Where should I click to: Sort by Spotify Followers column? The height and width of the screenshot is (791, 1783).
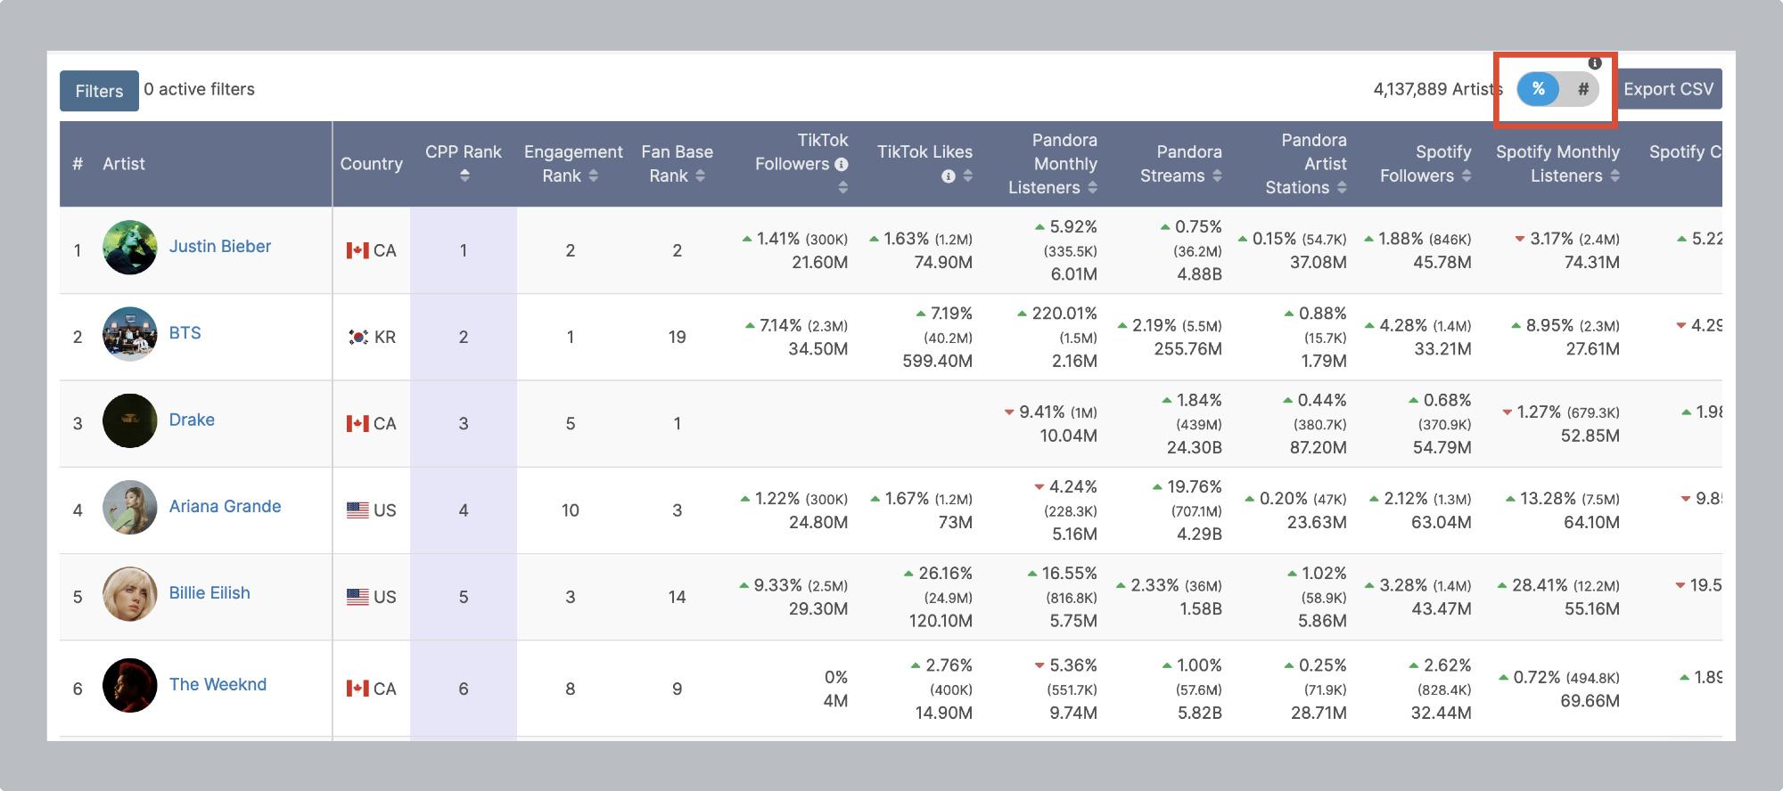[1466, 175]
